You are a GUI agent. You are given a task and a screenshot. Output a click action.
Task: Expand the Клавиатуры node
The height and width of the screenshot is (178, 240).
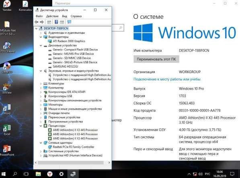point(41,84)
